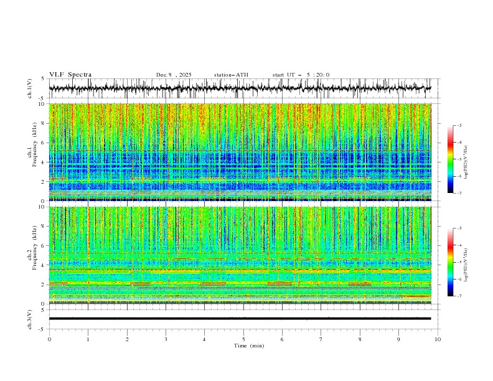This screenshot has height=381, width=493.
Task: Click the station=ATH label
Action: tap(231, 75)
